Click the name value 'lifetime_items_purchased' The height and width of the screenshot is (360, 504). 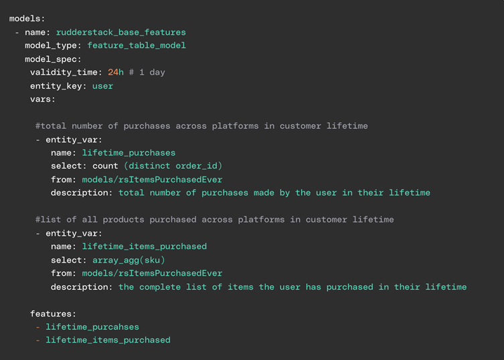145,246
